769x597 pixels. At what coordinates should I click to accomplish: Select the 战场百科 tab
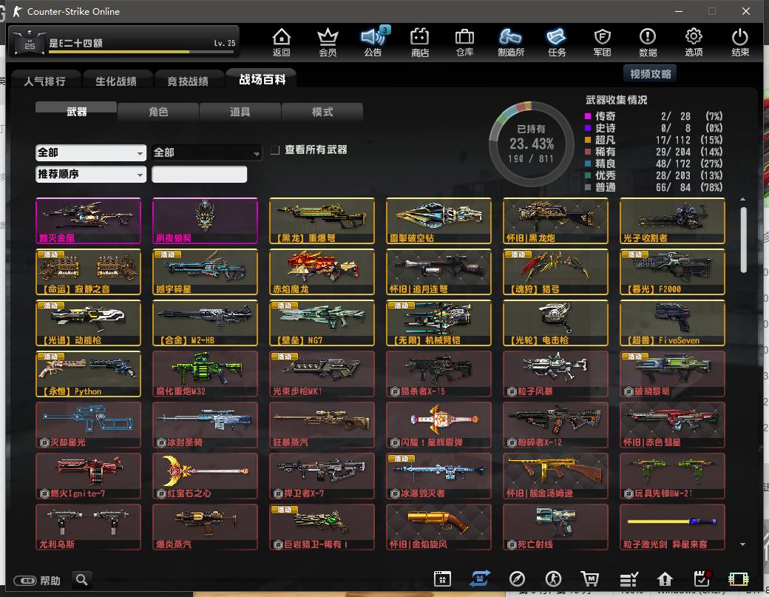pos(262,79)
